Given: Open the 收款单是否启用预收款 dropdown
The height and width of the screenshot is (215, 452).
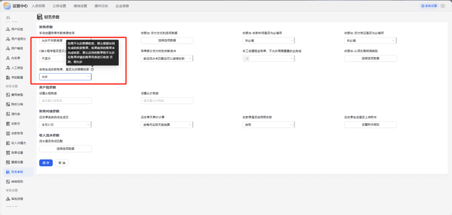Looking at the screenshot, I should tap(269, 125).
